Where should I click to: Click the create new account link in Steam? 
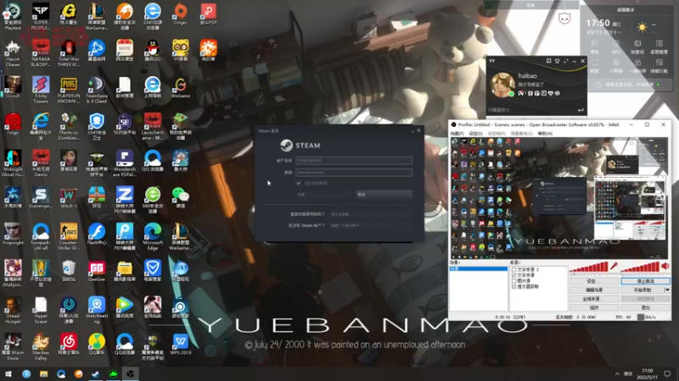[x=345, y=225]
